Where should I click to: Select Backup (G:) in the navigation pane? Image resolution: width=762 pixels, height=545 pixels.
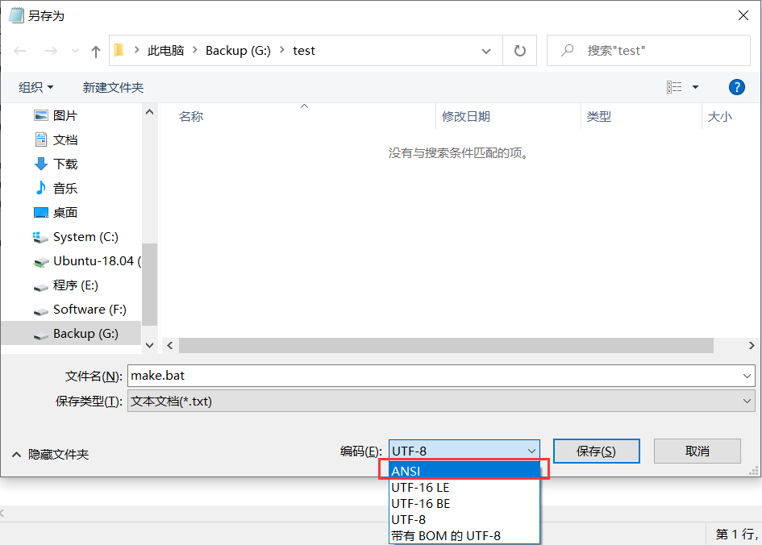pos(71,334)
